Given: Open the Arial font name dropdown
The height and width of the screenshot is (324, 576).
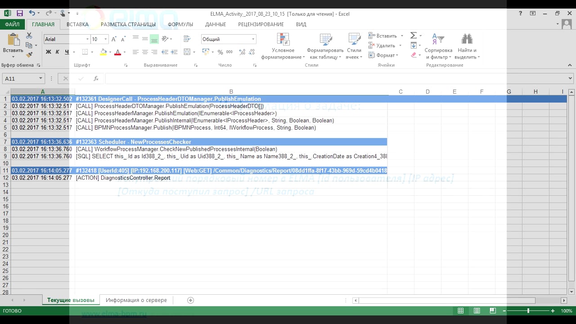Looking at the screenshot, I should [87, 39].
